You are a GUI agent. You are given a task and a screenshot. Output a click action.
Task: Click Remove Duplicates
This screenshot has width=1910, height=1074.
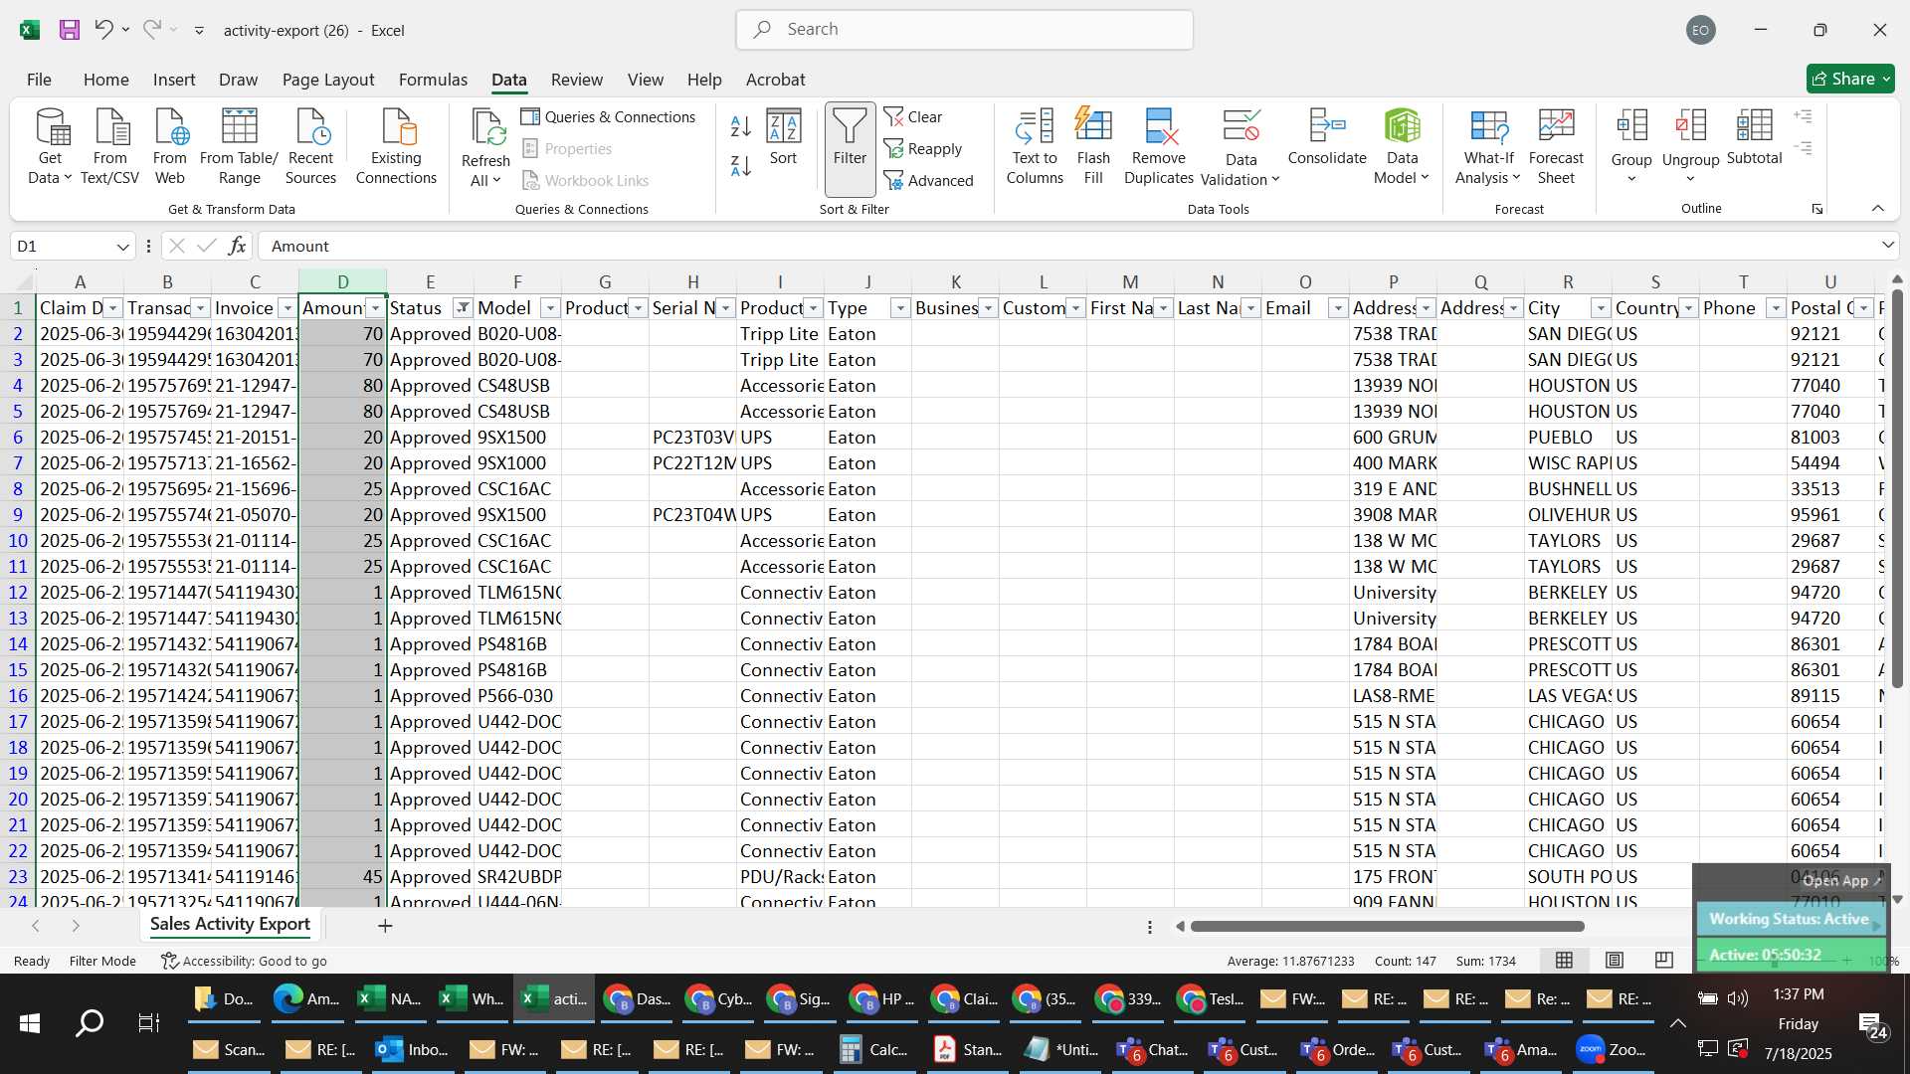tap(1159, 147)
